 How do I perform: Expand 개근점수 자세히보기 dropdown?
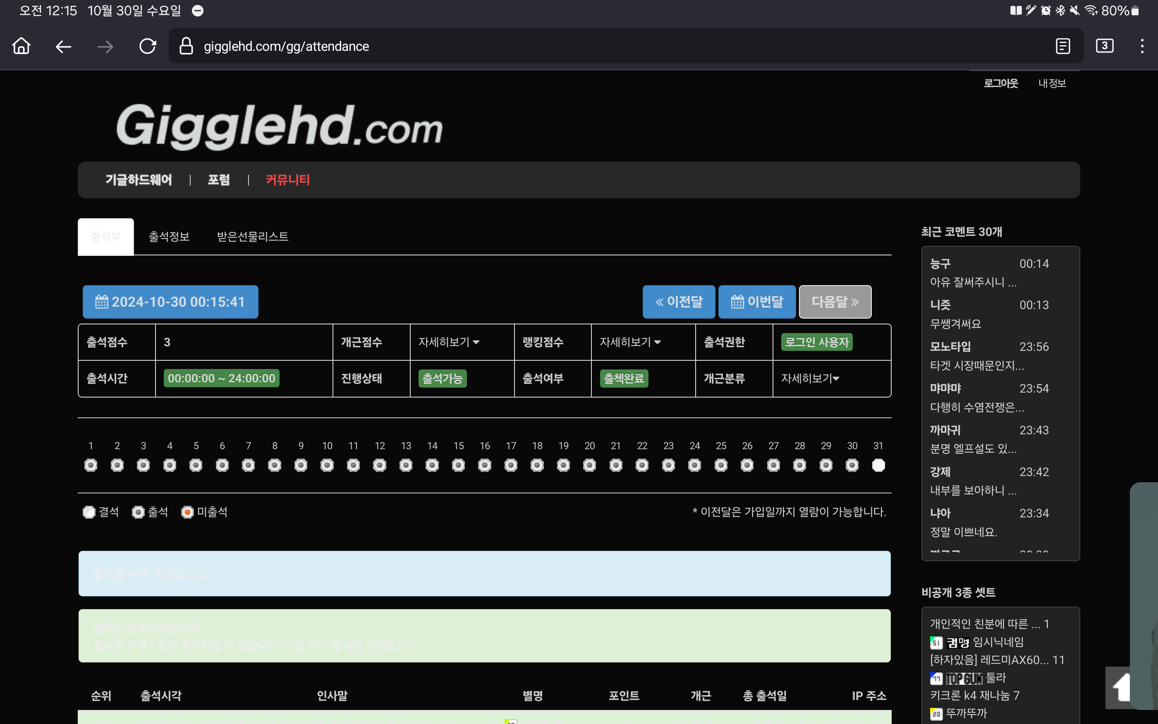pos(449,342)
